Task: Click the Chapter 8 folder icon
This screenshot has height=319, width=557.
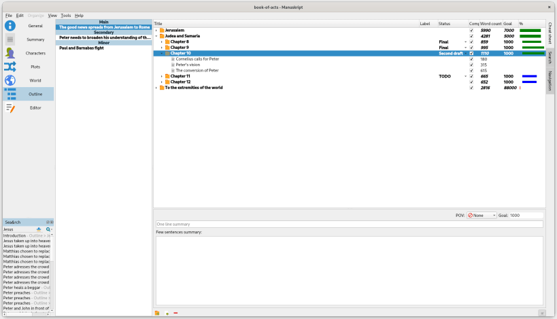Action: coord(167,41)
